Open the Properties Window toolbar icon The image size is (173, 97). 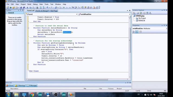click(x=85, y=8)
